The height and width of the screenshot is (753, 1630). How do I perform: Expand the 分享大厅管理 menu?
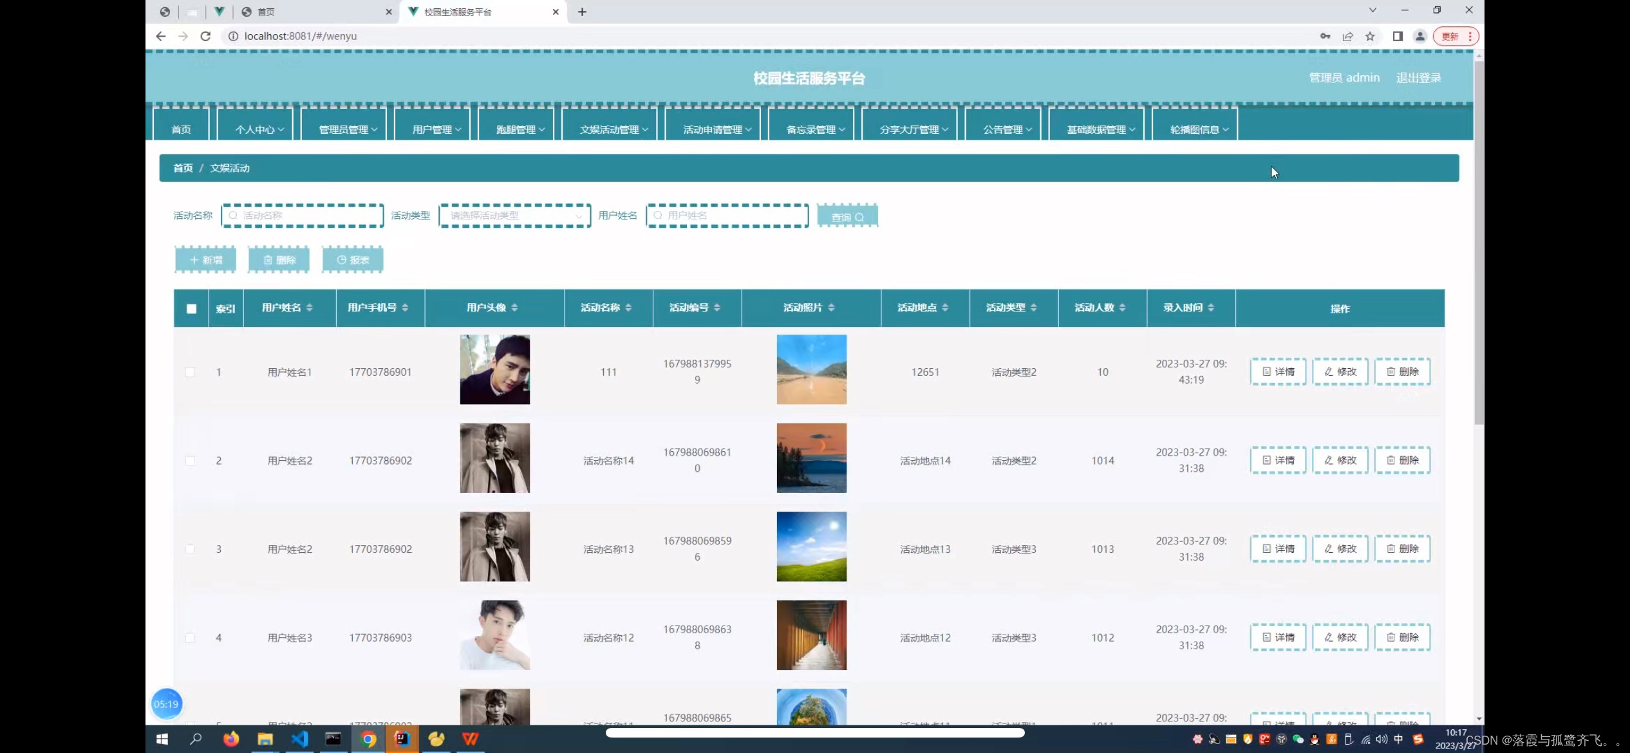tap(910, 125)
